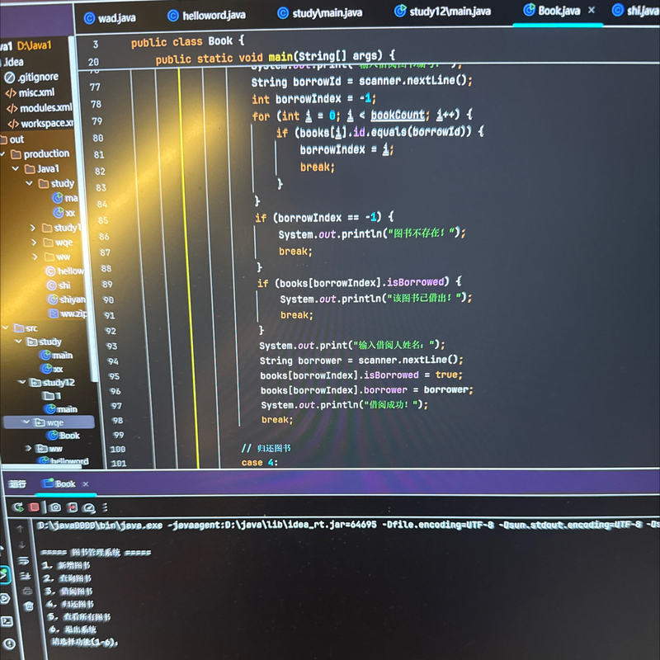Expand the orange ww folder under out
The image size is (660, 660).
pyautogui.click(x=35, y=257)
